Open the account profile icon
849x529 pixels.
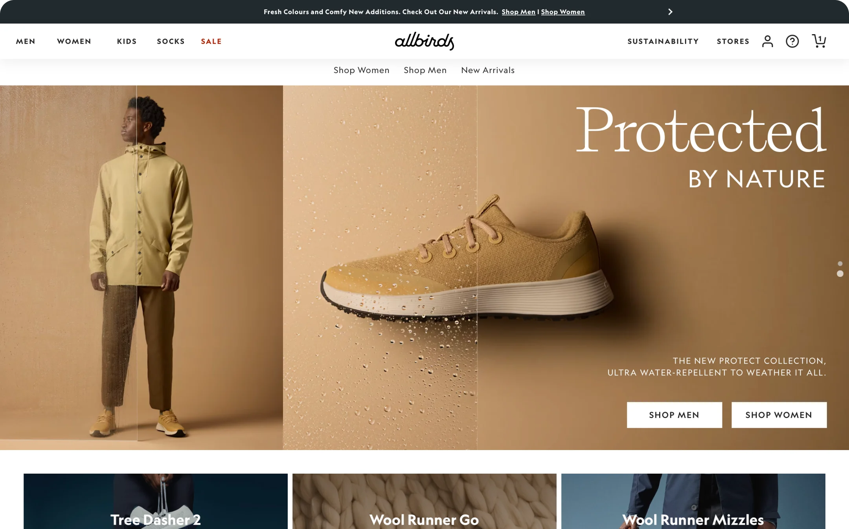[767, 41]
